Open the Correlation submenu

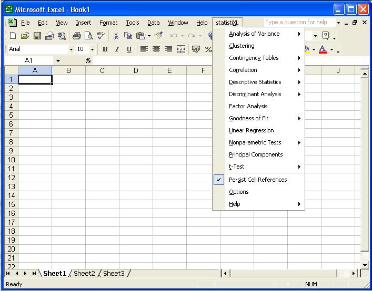point(258,70)
